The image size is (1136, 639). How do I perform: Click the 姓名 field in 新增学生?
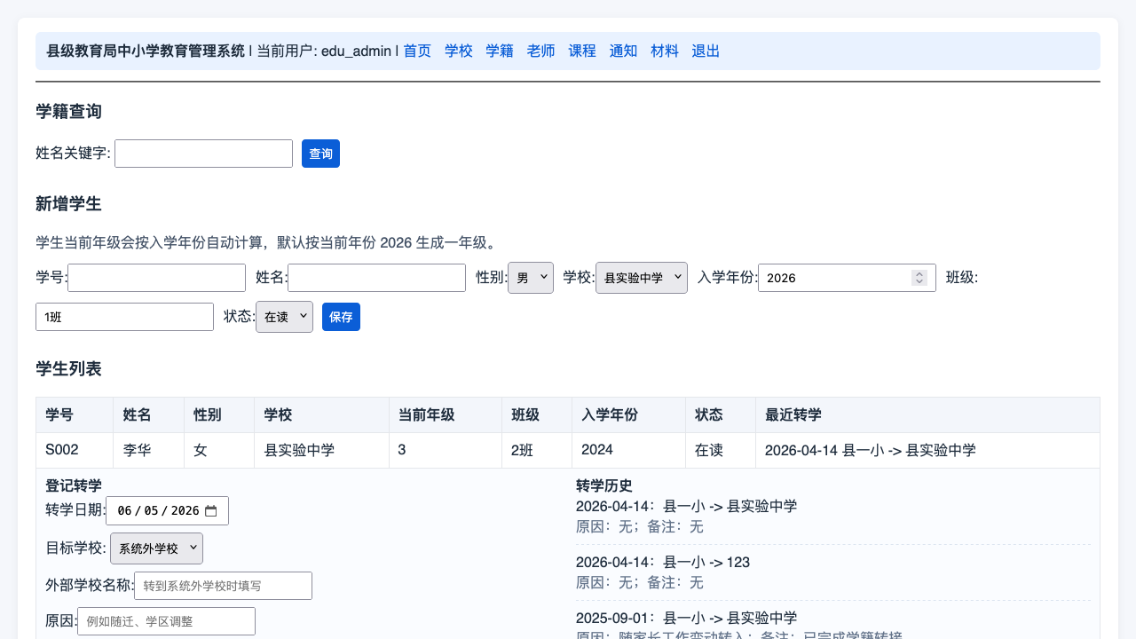(x=376, y=278)
